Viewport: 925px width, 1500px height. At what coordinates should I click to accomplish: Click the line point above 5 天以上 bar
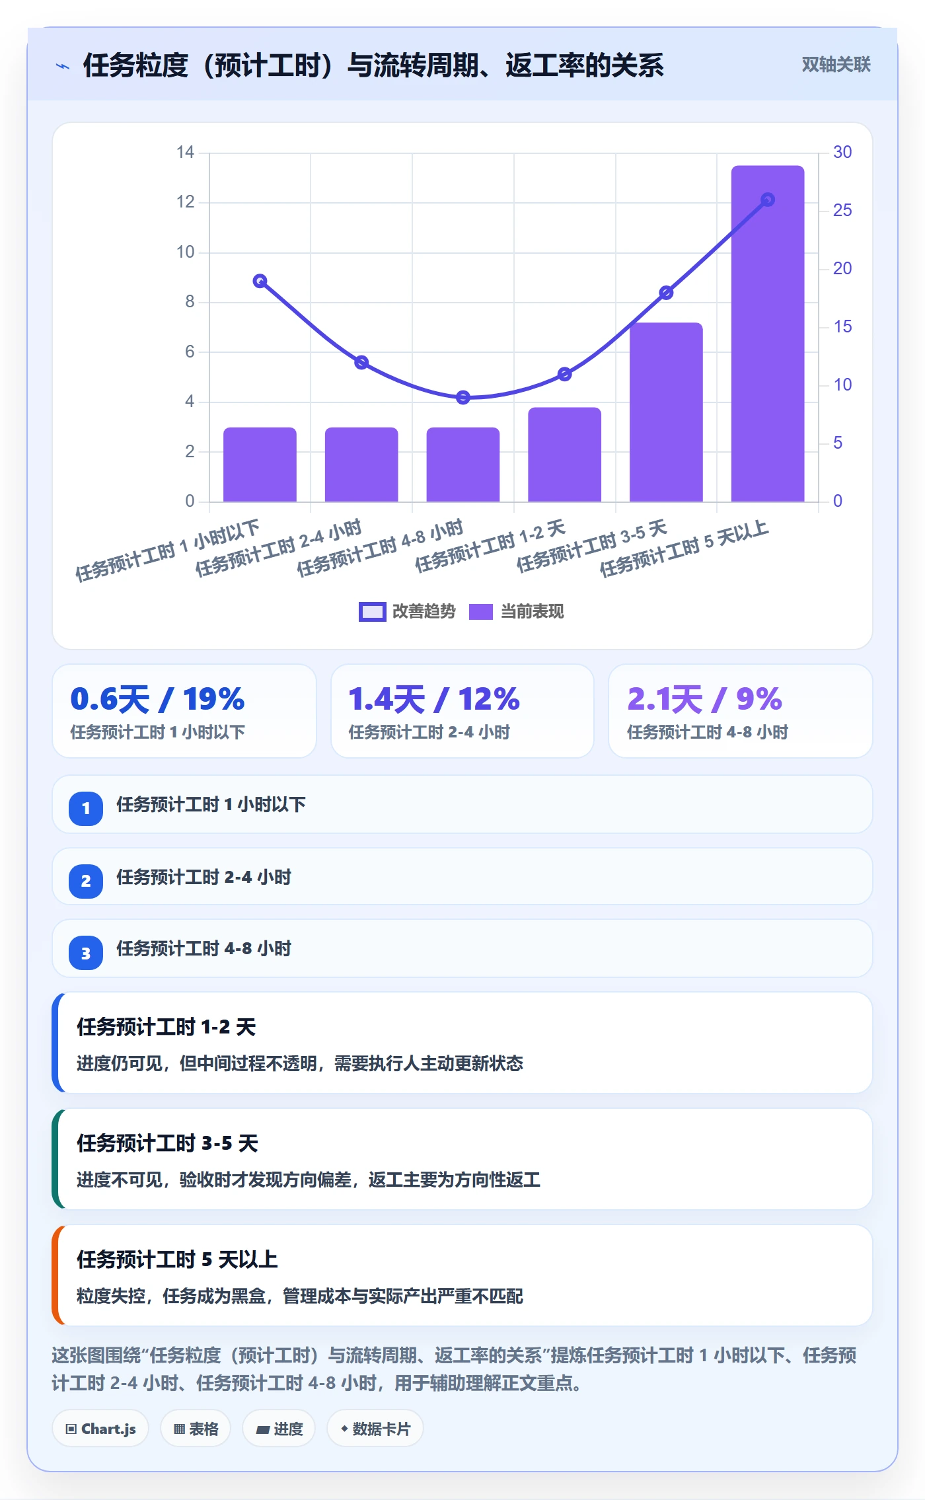(x=768, y=200)
